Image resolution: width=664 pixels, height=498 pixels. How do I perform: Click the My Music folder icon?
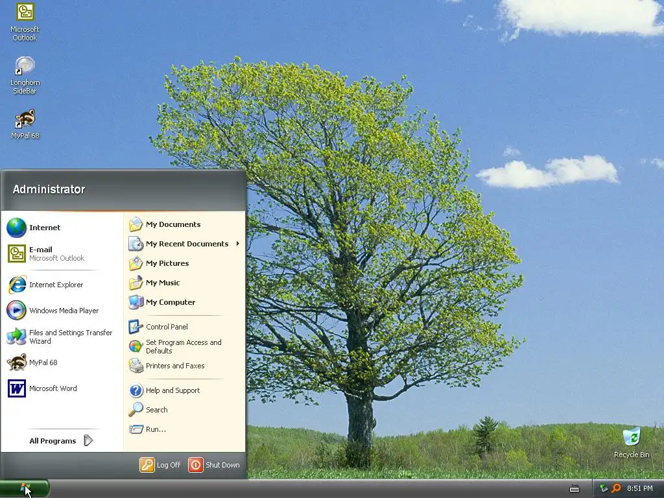pyautogui.click(x=136, y=283)
